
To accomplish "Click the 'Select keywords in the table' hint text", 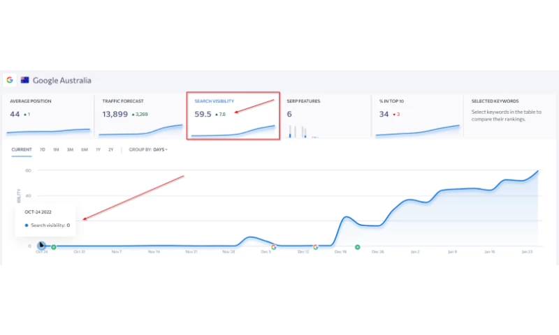I will point(506,115).
